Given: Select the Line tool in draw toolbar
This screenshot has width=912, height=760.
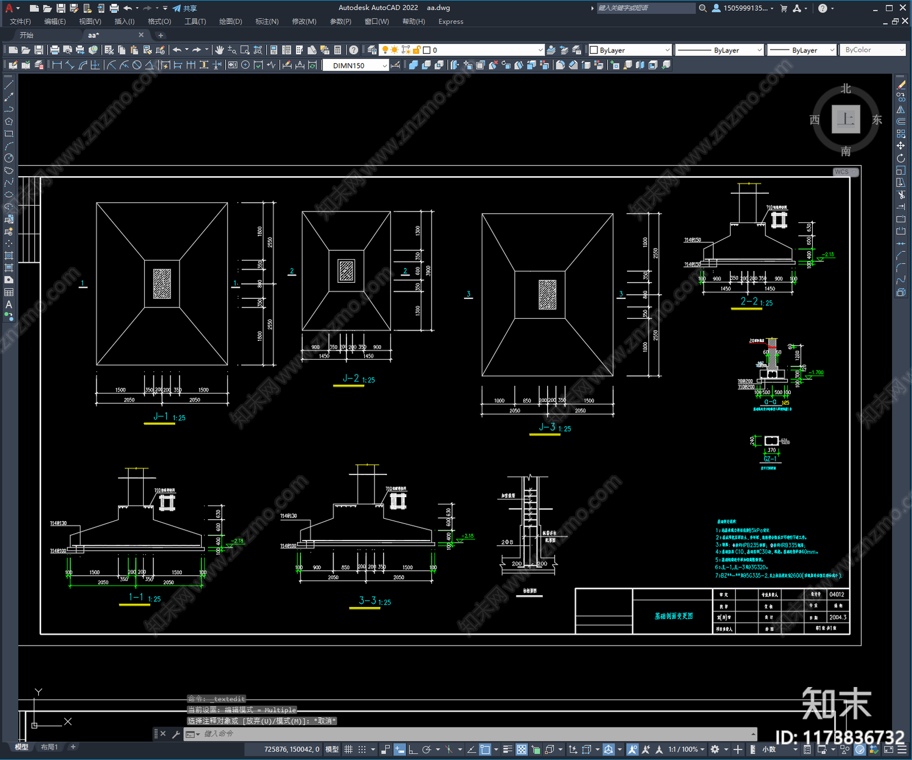Looking at the screenshot, I should point(9,84).
